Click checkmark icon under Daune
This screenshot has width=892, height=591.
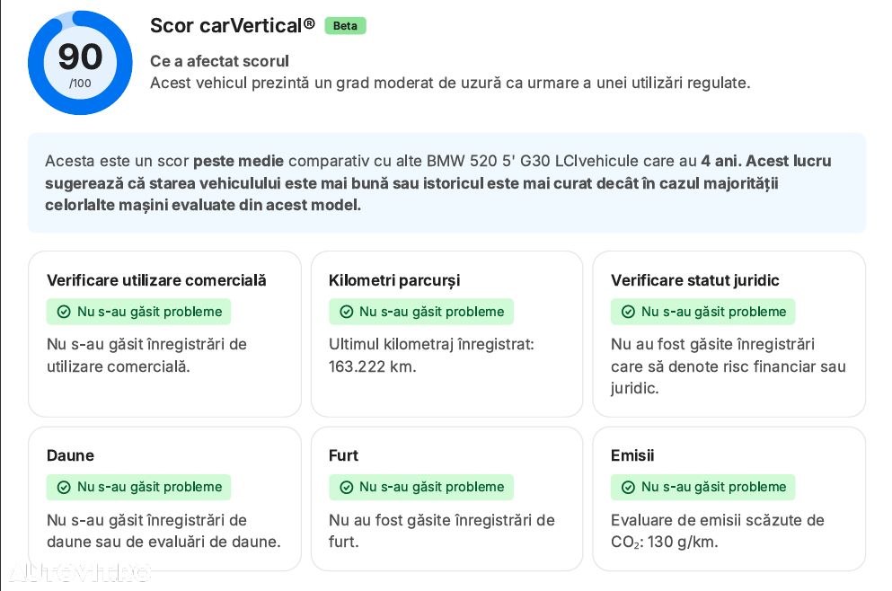coord(64,487)
